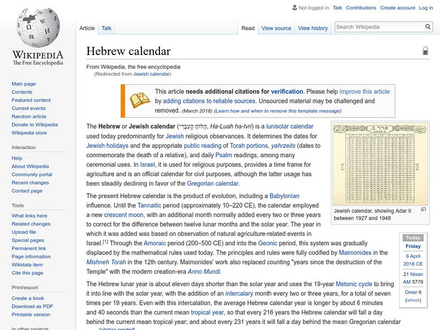
Task: Click the not-logged-in user icon
Action: (295, 8)
